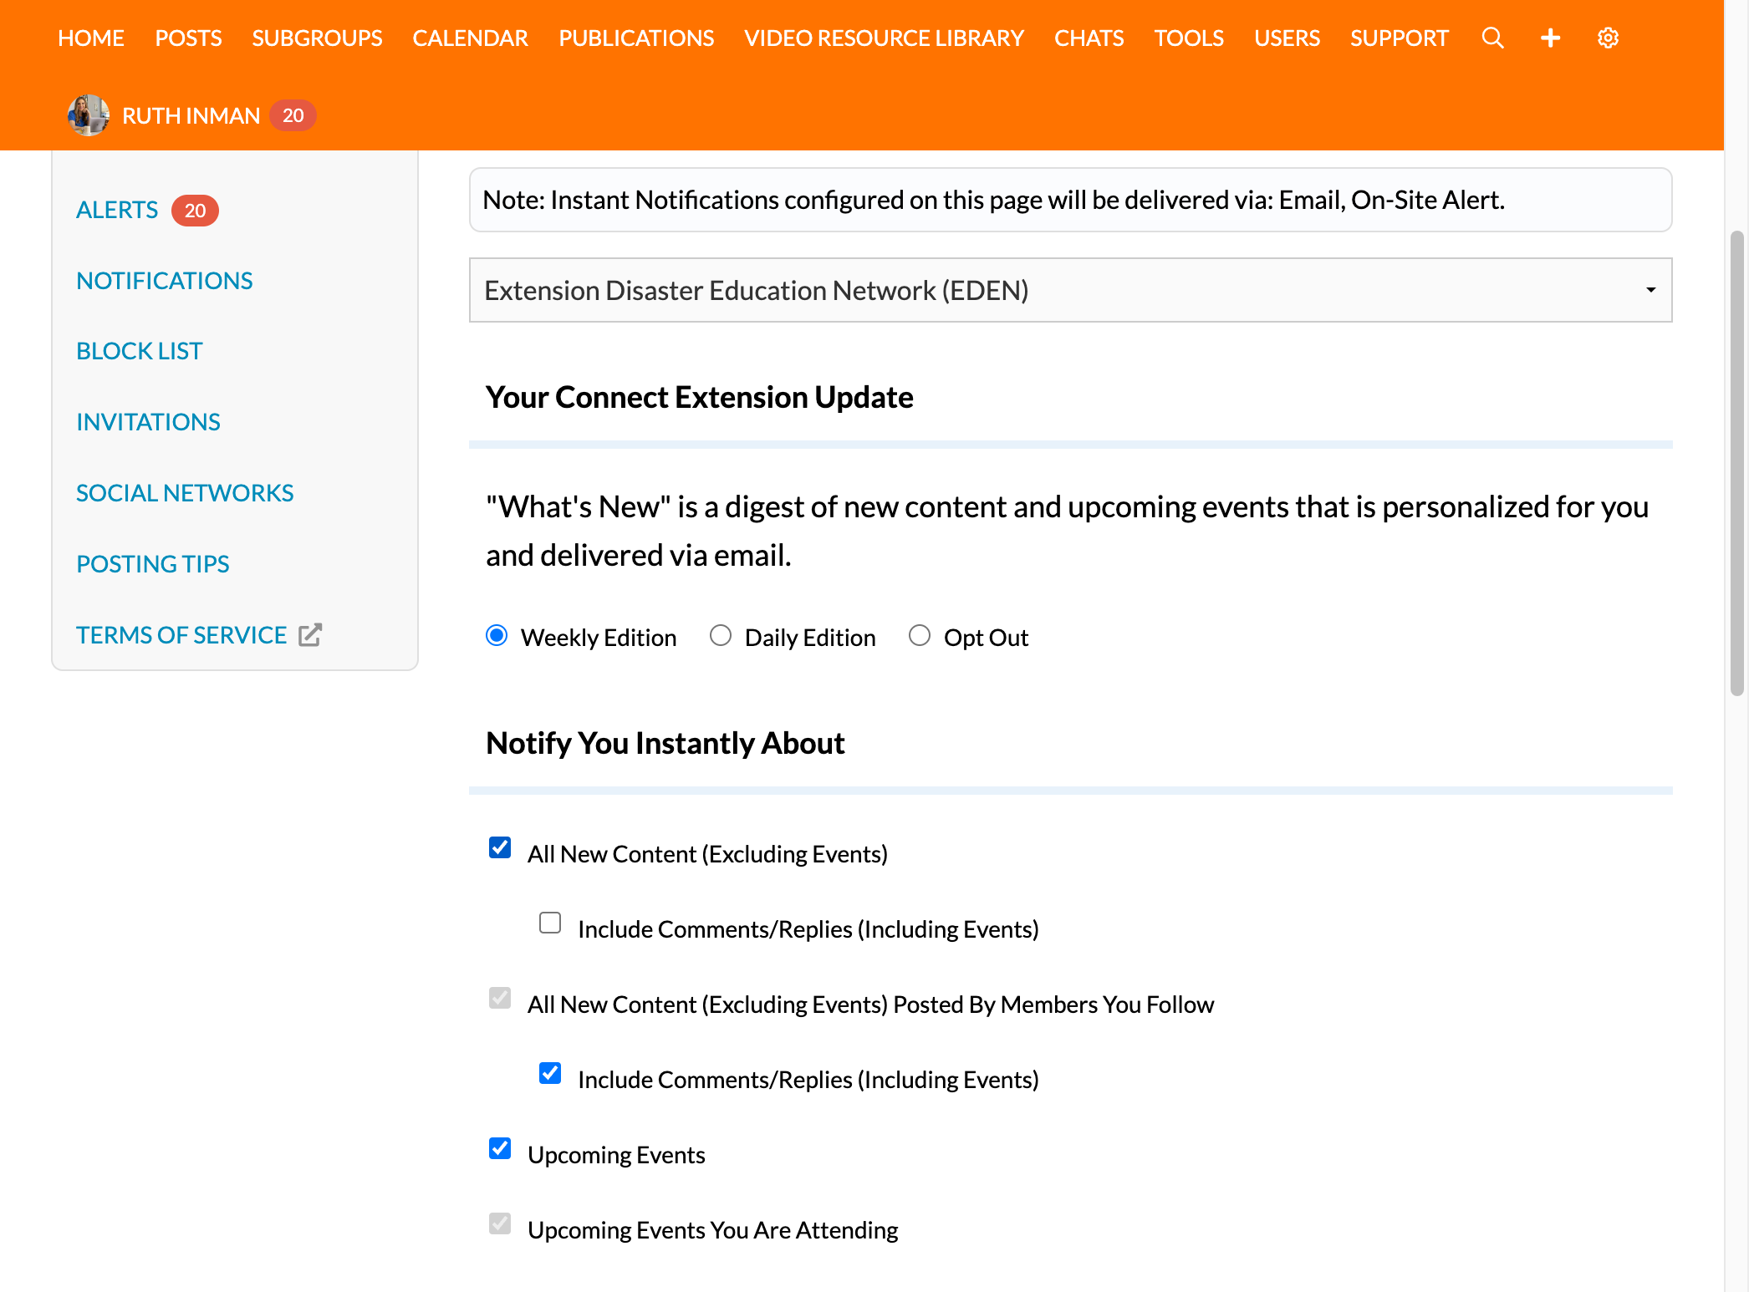1749x1292 pixels.
Task: Open the POSTS menu item
Action: point(188,38)
